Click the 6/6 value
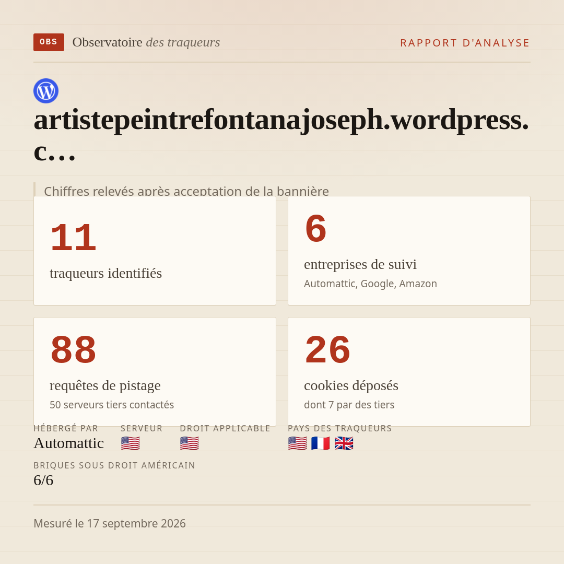564x564 pixels. pos(43,480)
